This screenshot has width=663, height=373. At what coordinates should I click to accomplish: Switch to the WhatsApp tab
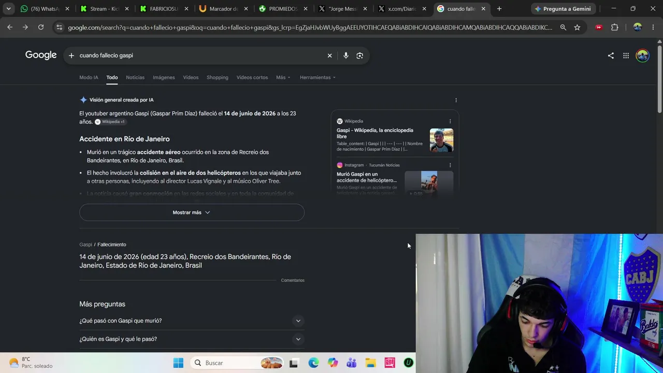(45, 9)
